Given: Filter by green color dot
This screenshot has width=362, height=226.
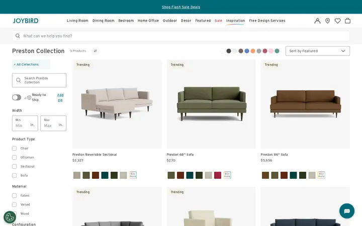Looking at the screenshot, I should coord(277,51).
